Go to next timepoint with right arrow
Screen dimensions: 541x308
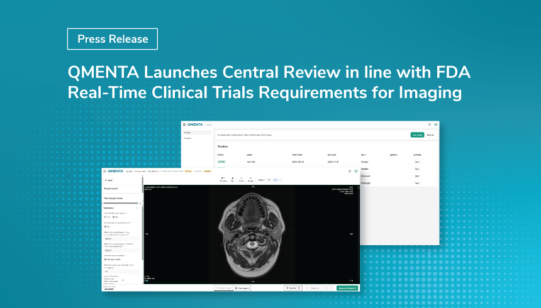pyautogui.click(x=332, y=288)
